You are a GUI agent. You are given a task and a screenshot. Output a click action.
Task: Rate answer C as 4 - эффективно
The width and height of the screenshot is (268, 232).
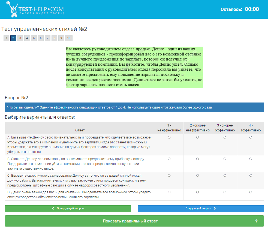(x=251, y=175)
